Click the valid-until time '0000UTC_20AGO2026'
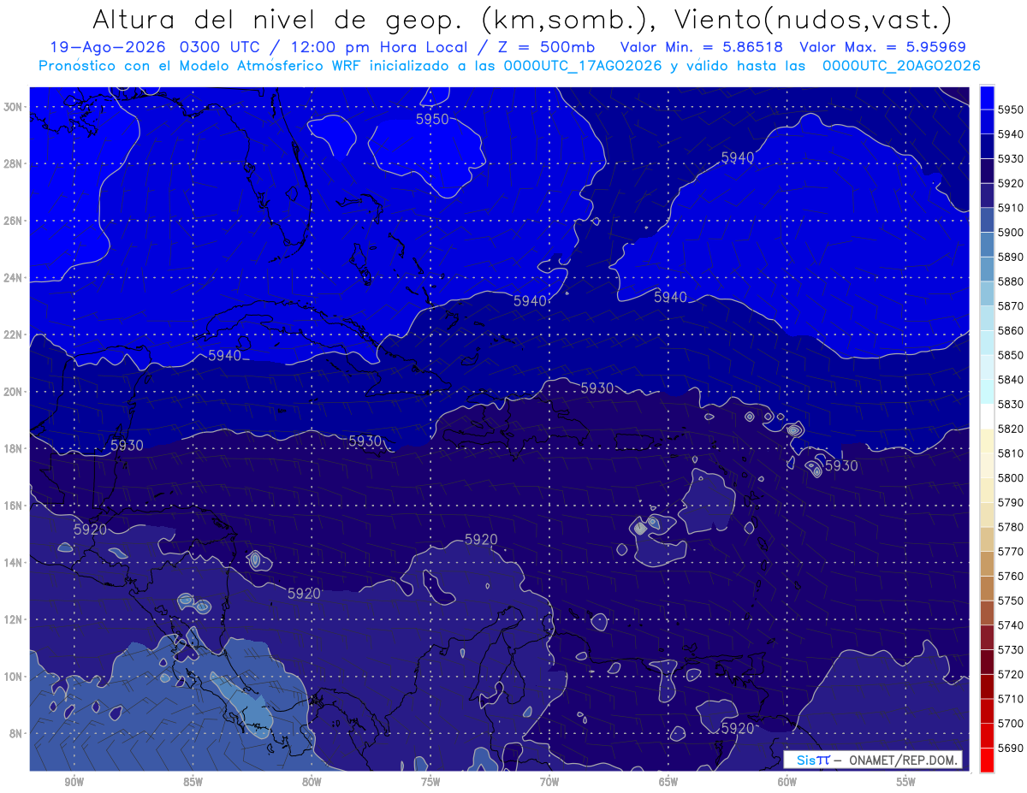Image resolution: width=1027 pixels, height=793 pixels. pyautogui.click(x=901, y=66)
